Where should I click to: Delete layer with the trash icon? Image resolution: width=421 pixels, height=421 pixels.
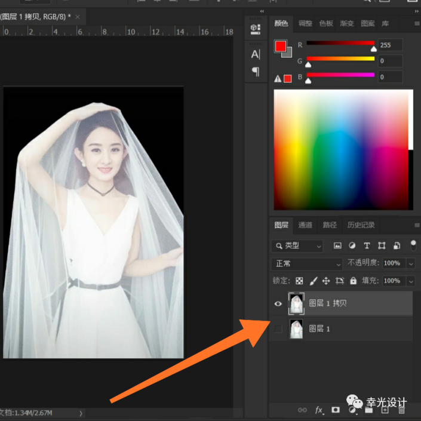[402, 410]
